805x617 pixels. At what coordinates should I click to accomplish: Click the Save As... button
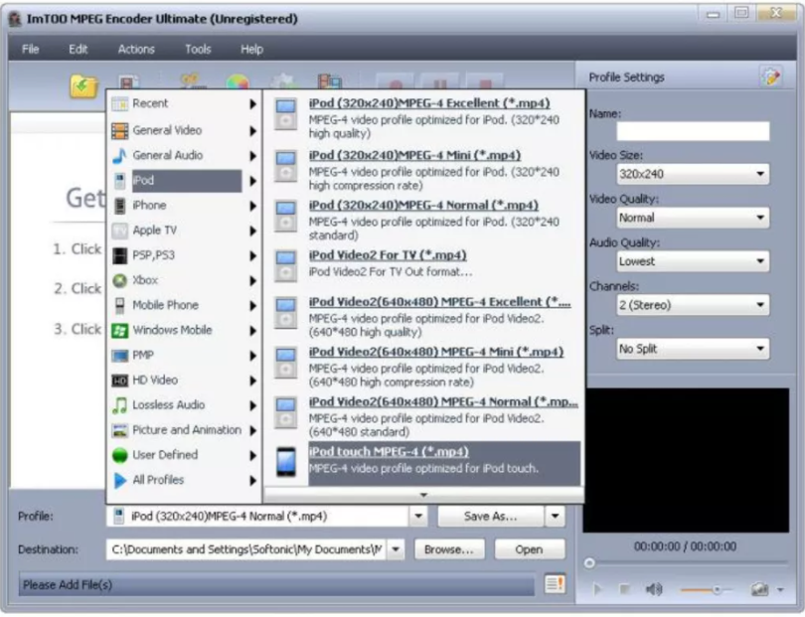[x=490, y=516]
